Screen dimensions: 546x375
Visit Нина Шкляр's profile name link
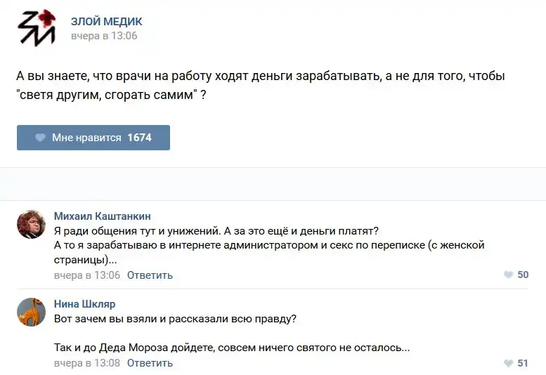[84, 304]
